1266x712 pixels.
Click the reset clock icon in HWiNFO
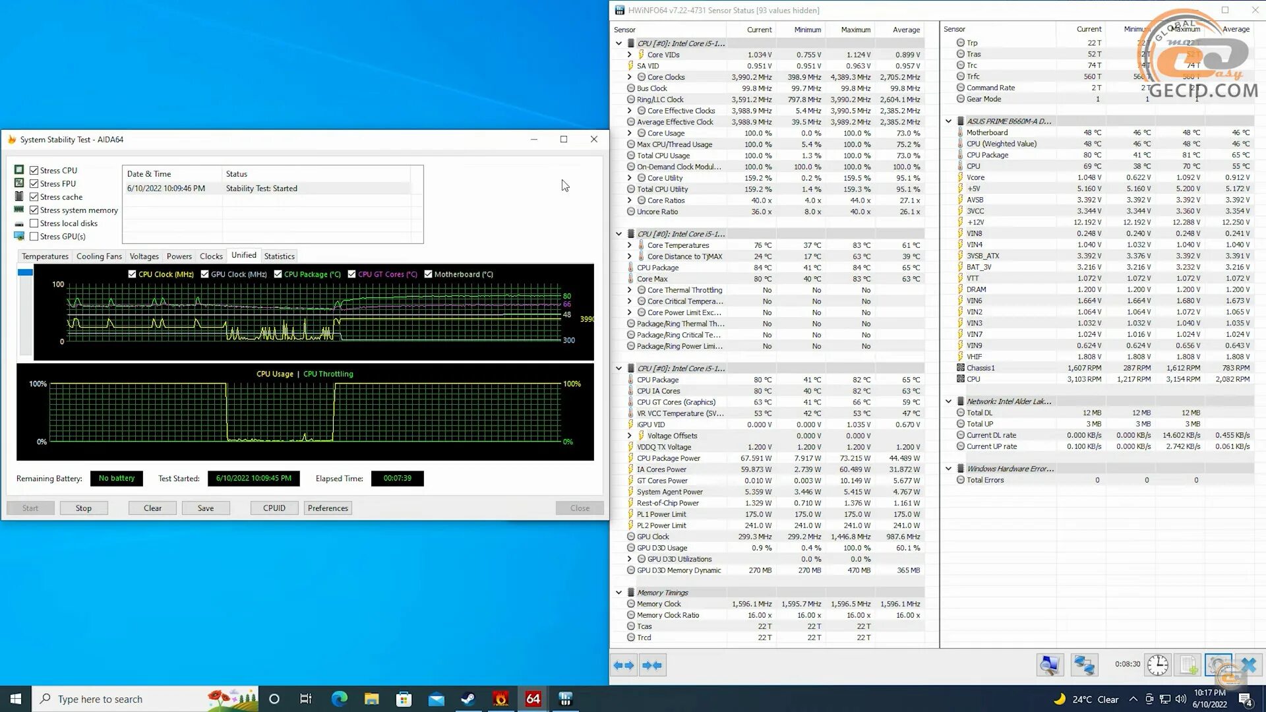tap(1157, 665)
